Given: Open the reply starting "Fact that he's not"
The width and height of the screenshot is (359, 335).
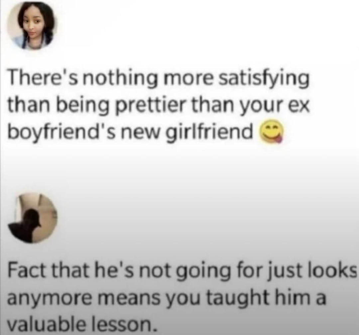Looking at the screenshot, I should [x=182, y=297].
